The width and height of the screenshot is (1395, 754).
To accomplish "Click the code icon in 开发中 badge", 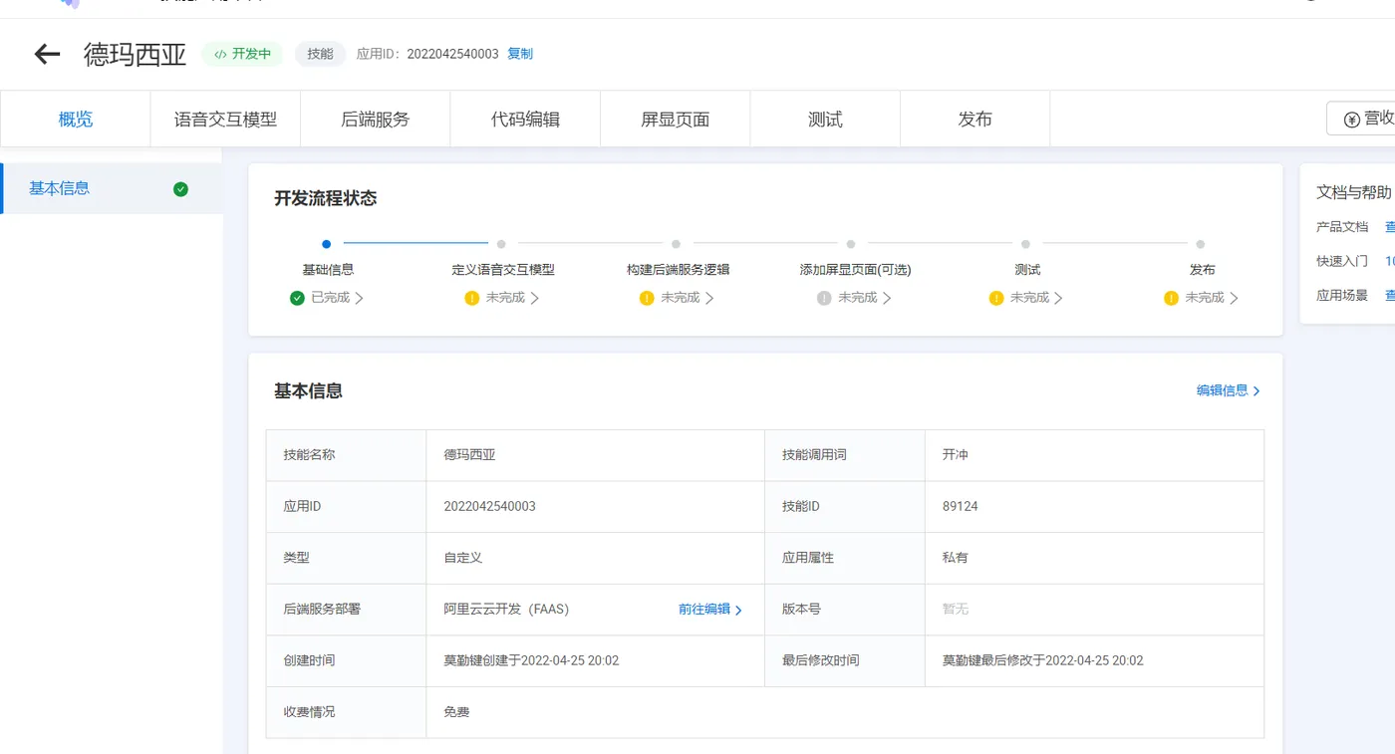I will pyautogui.click(x=220, y=54).
